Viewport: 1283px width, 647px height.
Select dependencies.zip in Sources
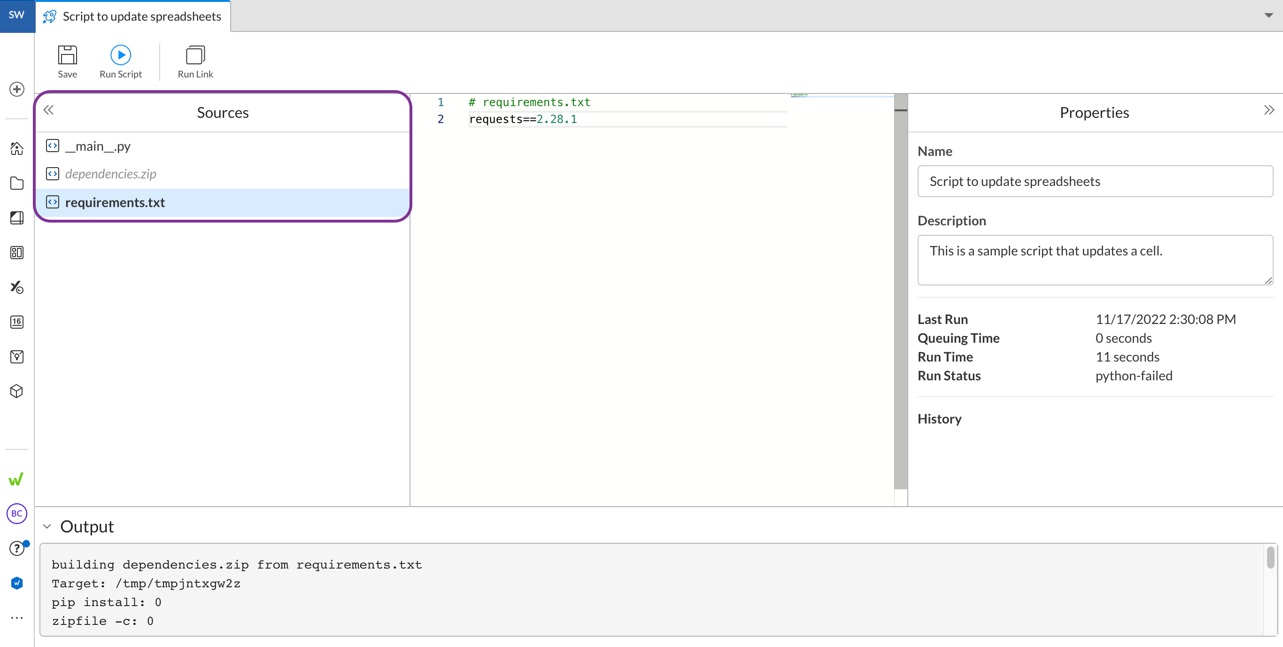(x=110, y=174)
